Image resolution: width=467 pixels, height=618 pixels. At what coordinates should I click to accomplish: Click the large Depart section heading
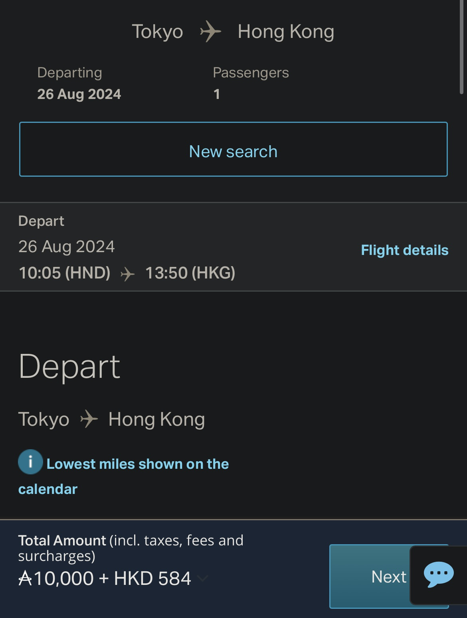(x=69, y=366)
